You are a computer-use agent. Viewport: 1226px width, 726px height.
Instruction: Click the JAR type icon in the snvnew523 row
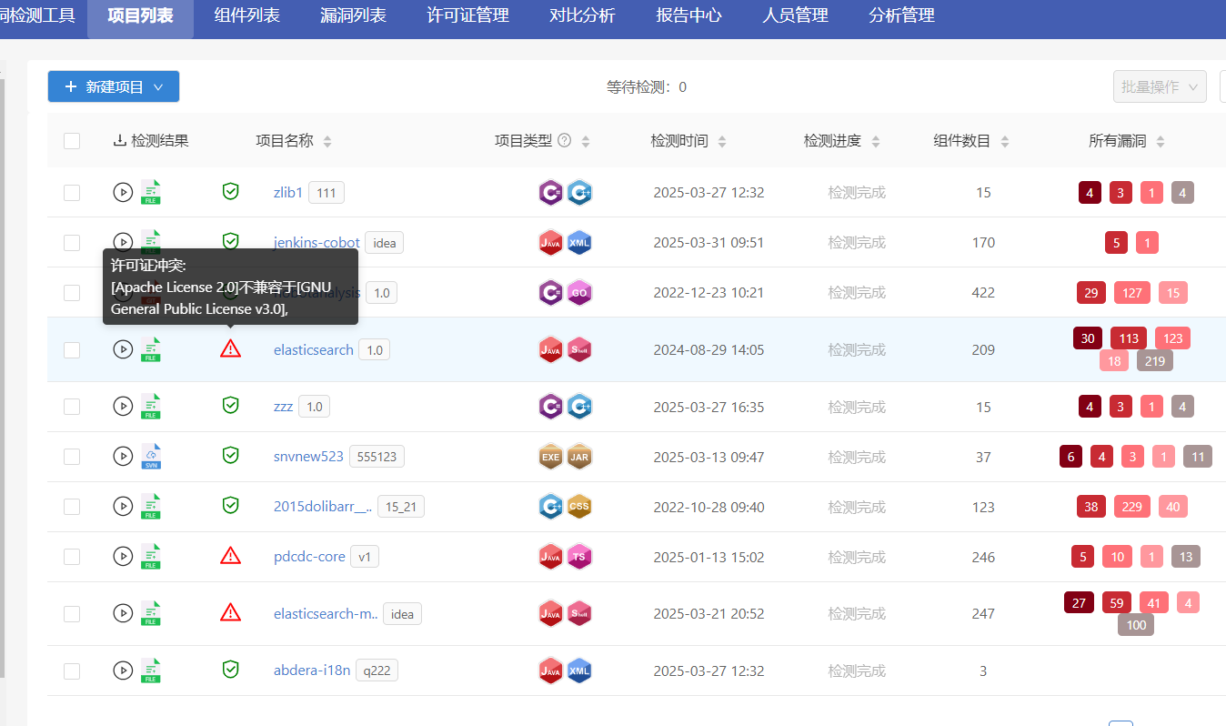click(579, 458)
